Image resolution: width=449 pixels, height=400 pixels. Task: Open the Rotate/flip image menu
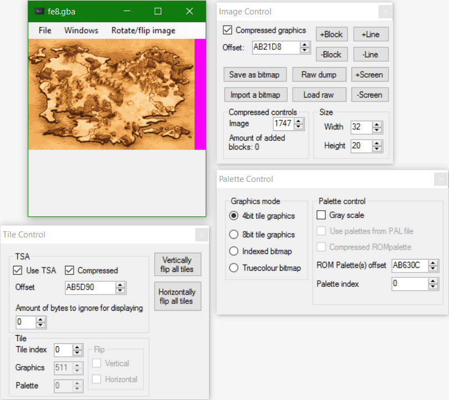coord(143,31)
